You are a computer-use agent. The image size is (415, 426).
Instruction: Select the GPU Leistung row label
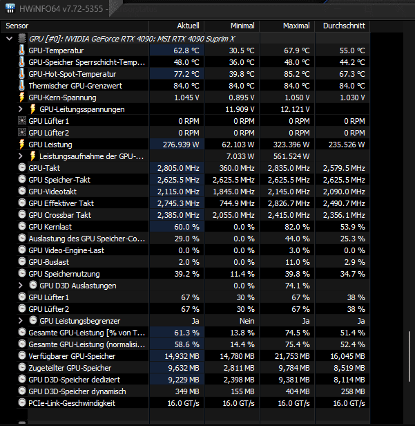point(50,145)
